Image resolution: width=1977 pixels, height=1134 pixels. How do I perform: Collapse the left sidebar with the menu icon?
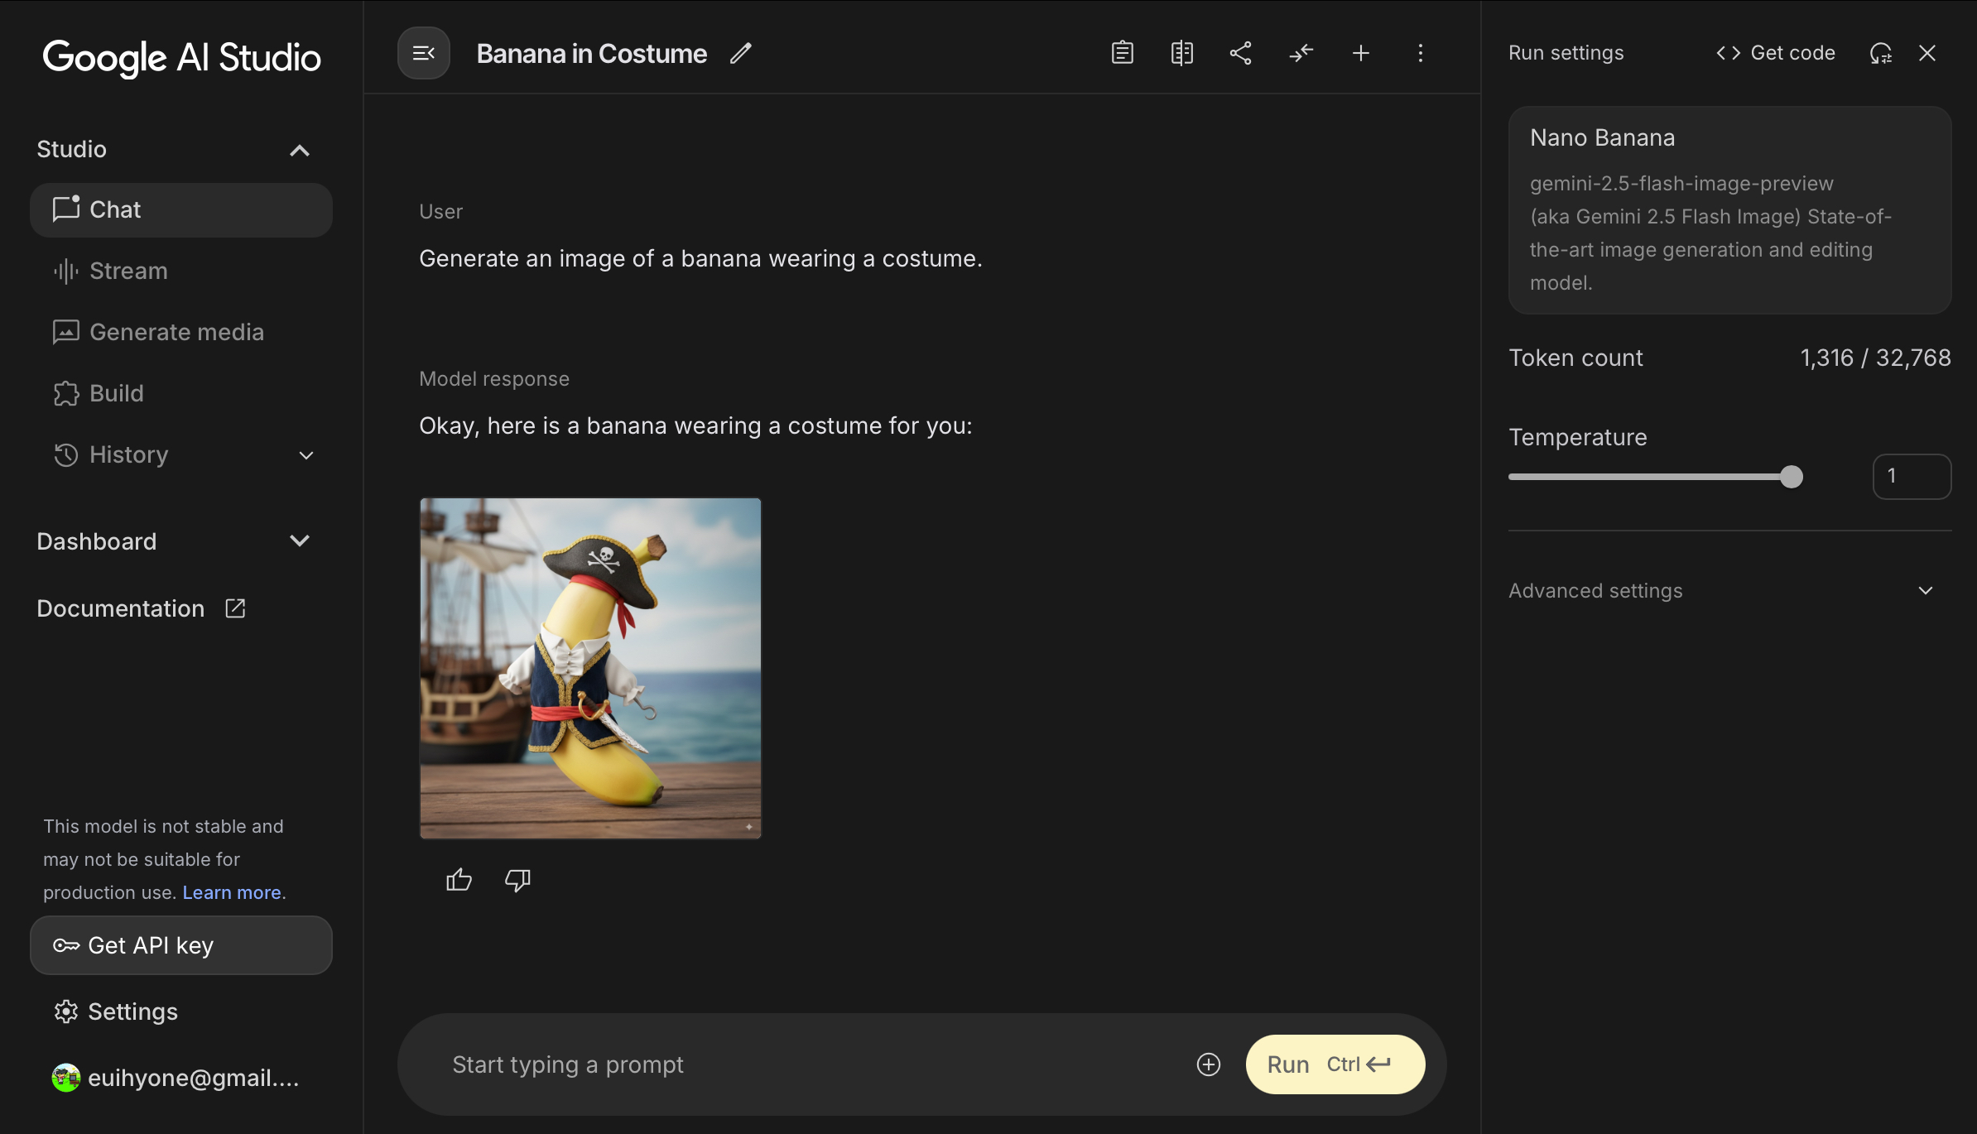tap(424, 54)
